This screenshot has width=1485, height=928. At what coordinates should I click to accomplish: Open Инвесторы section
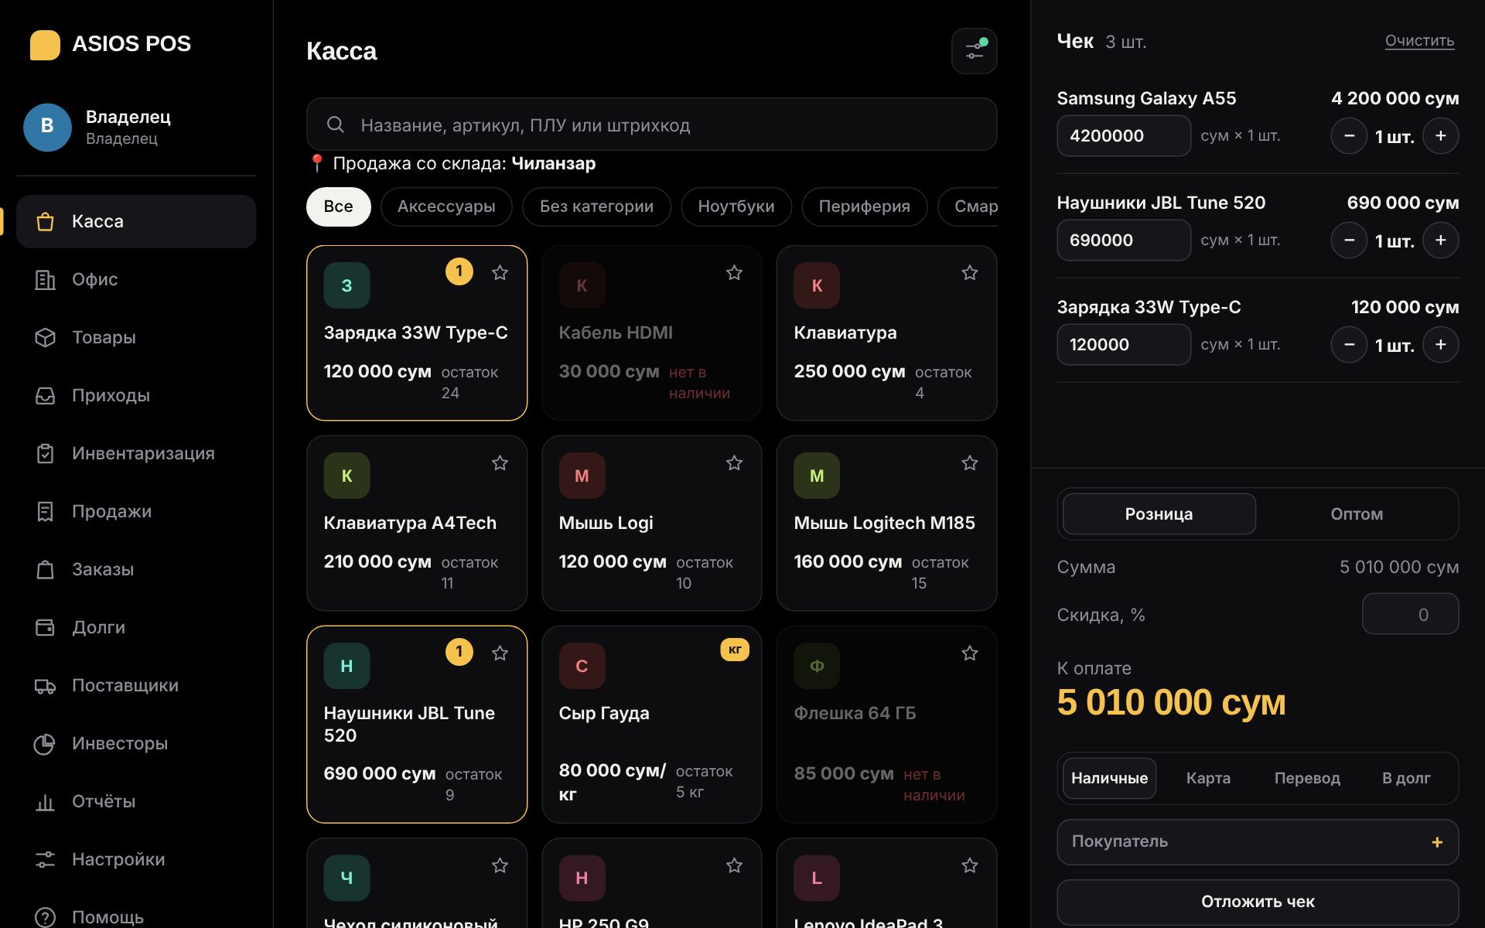136,743
